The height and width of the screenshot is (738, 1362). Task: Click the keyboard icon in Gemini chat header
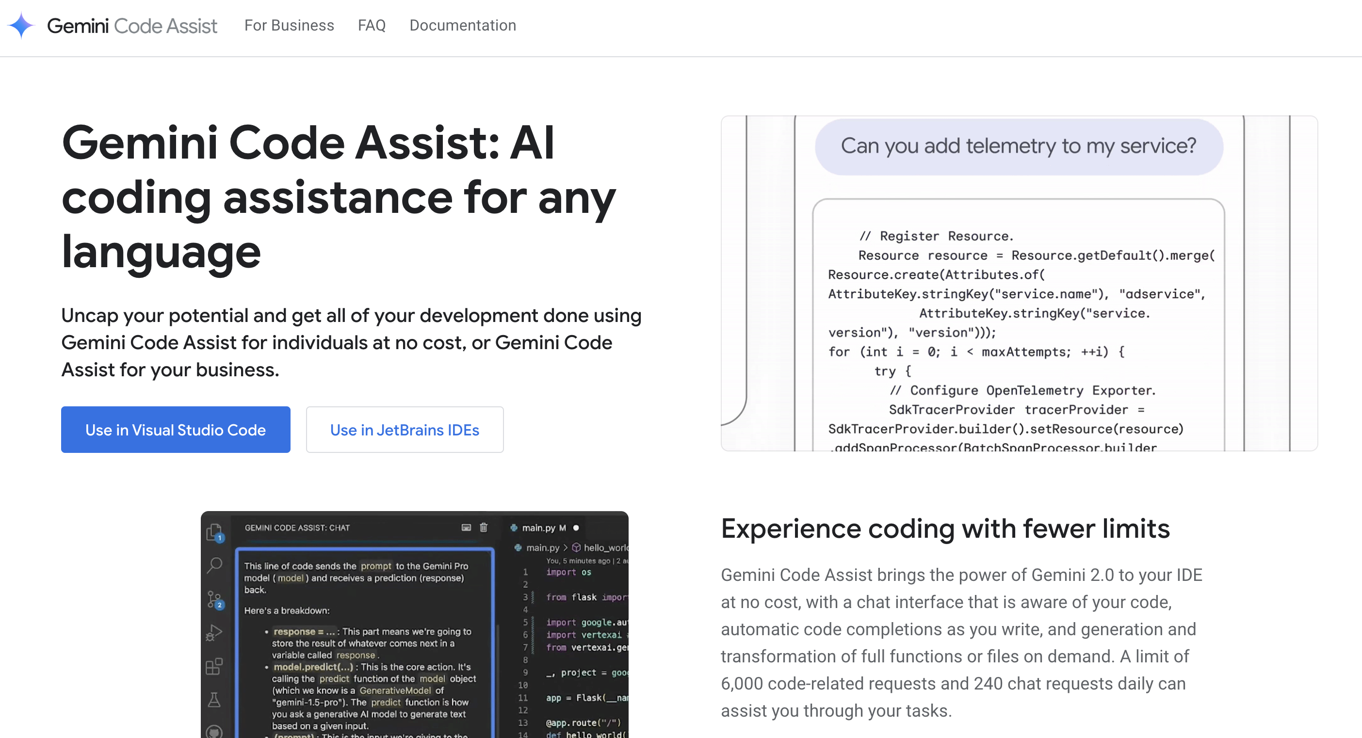tap(466, 528)
